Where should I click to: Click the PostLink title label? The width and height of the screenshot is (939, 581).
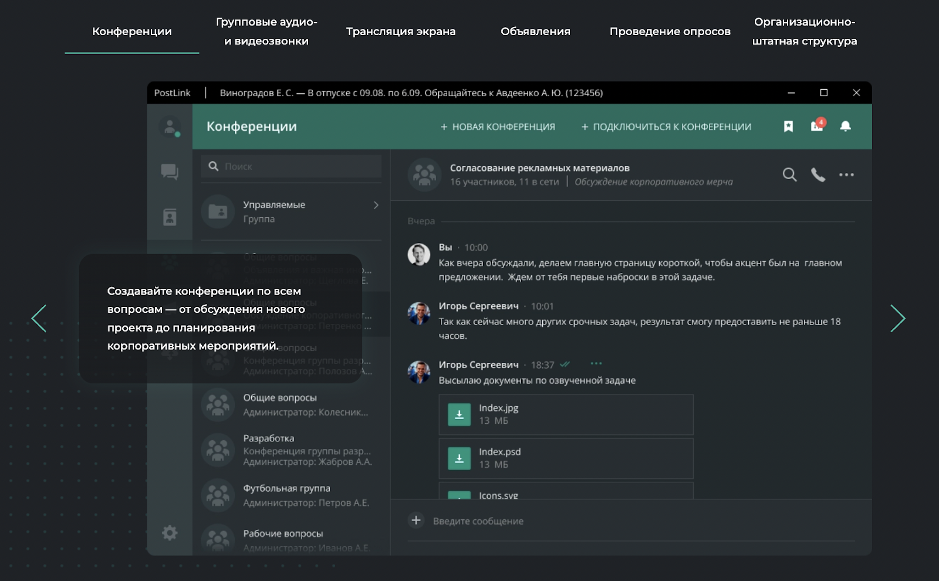pyautogui.click(x=173, y=93)
